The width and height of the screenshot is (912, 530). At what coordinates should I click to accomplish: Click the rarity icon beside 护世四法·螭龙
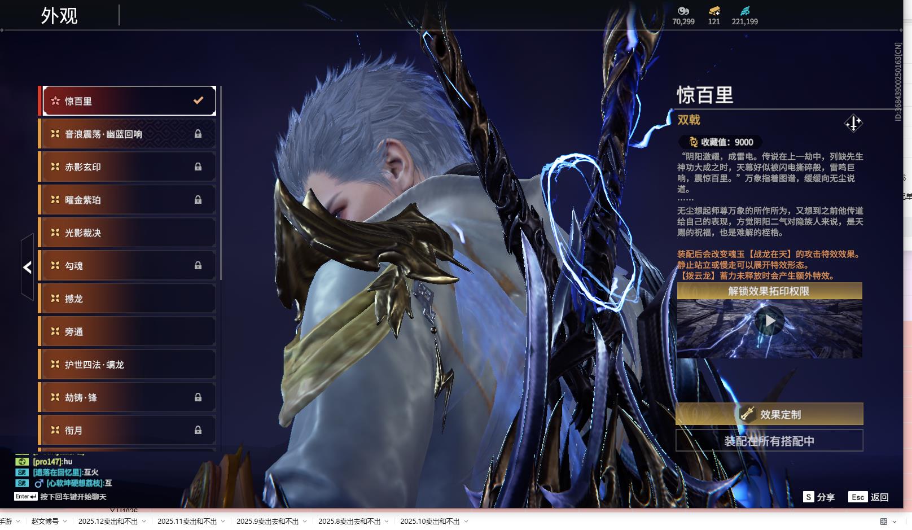[55, 365]
